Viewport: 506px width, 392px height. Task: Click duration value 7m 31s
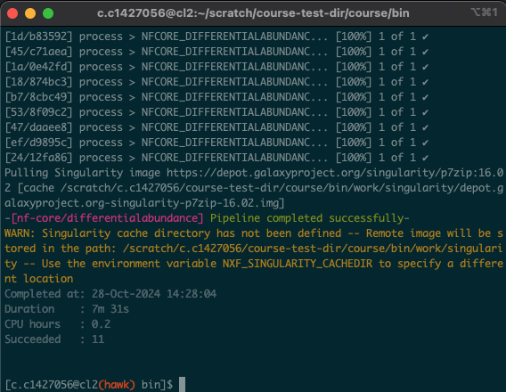coord(110,309)
